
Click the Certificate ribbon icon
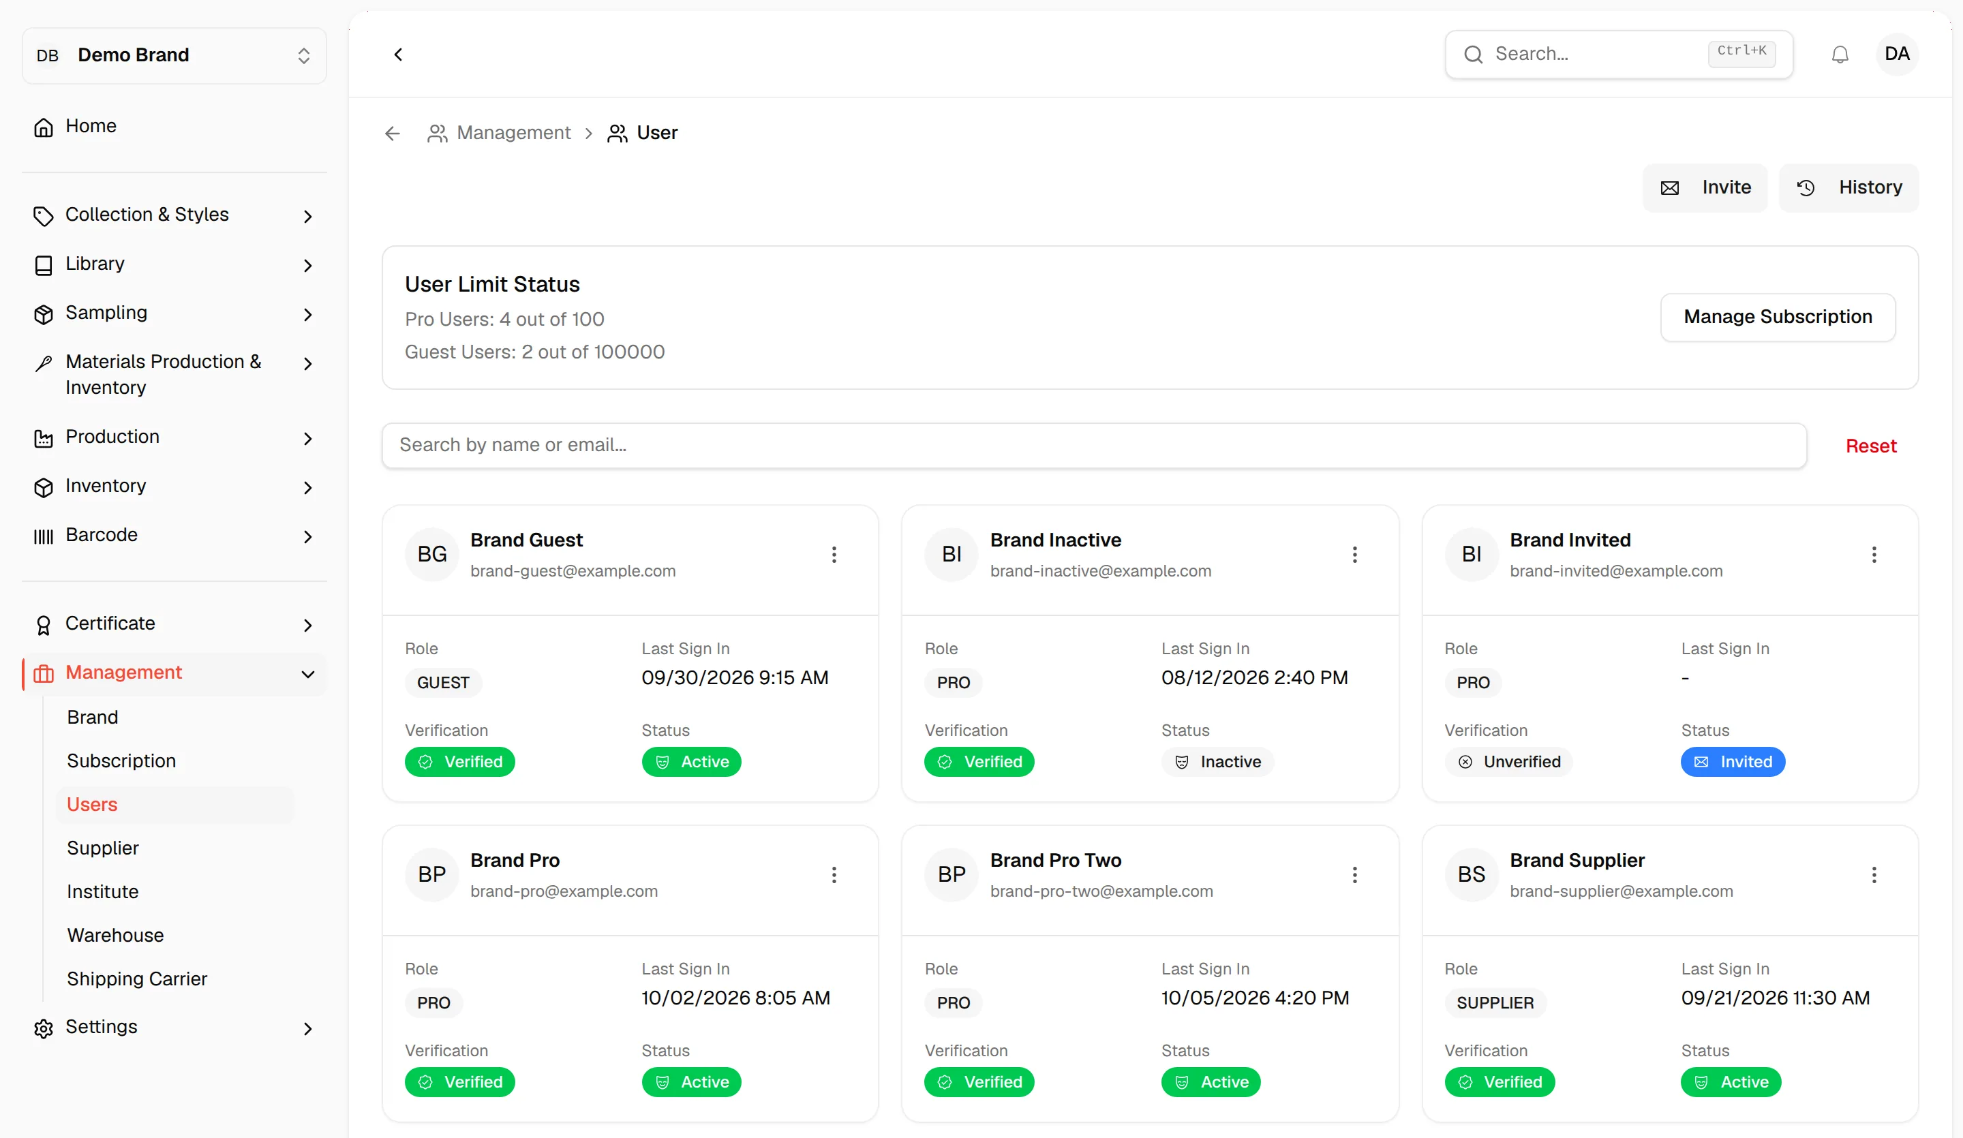click(44, 625)
